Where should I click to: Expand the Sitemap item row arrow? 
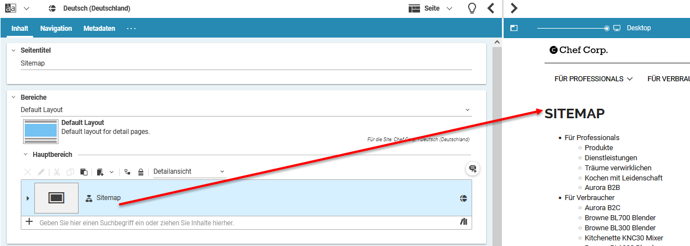pyautogui.click(x=28, y=198)
